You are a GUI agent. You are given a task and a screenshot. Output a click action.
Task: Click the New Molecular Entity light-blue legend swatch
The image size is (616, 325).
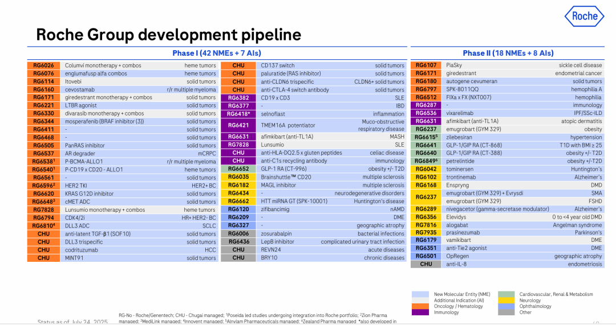(420, 294)
